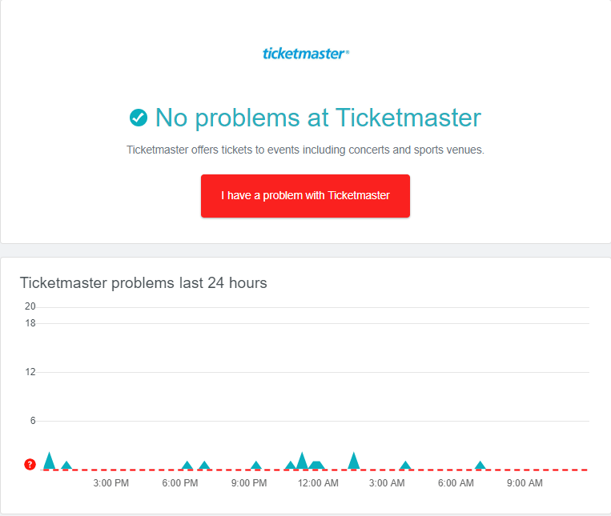Click the 12 value on the y-axis
611x516 pixels.
click(x=30, y=372)
